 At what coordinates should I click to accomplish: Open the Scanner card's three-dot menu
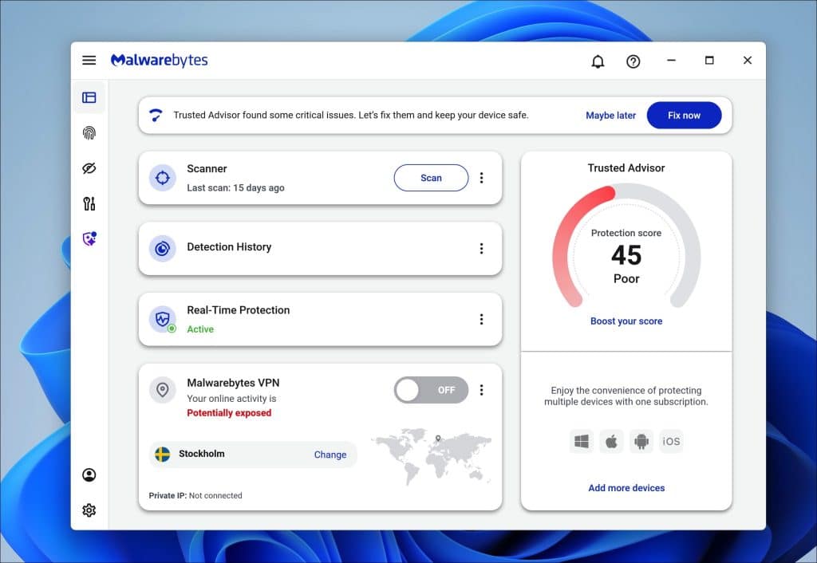pos(482,178)
